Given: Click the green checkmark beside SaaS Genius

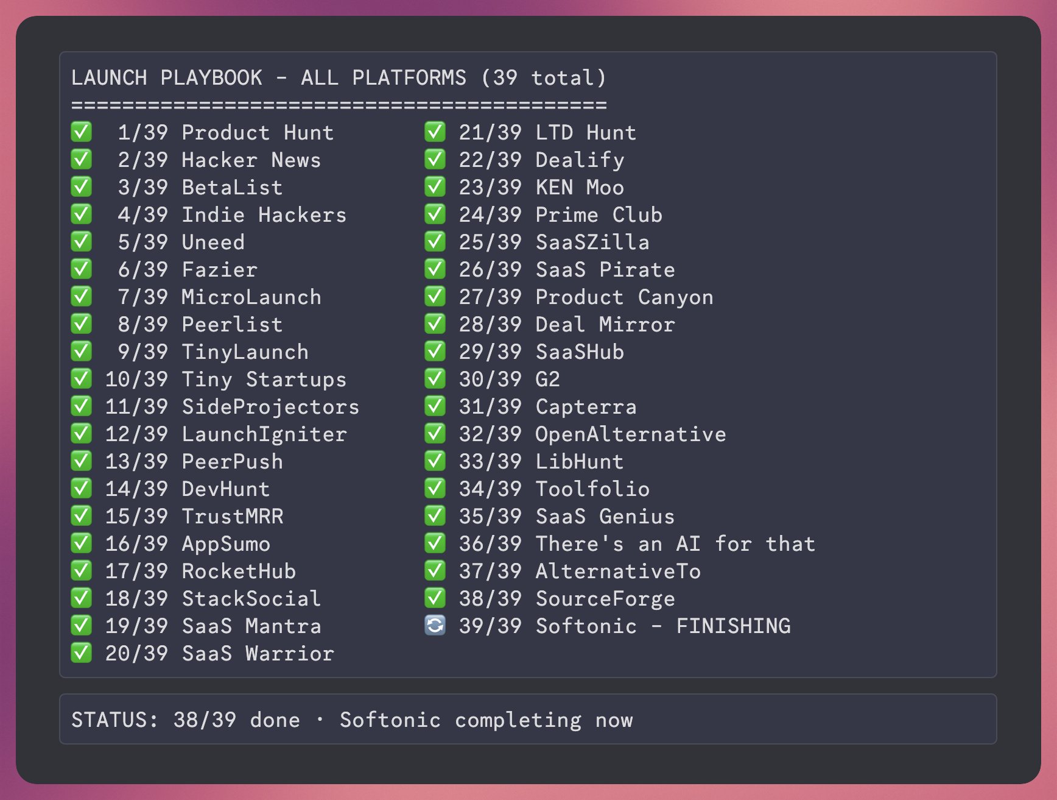Looking at the screenshot, I should coord(435,515).
